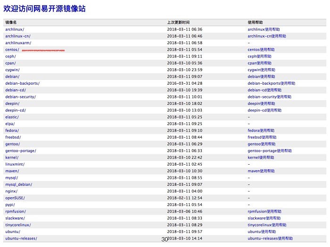
Task: Open the kernel/ mirror directory
Action: [12, 157]
